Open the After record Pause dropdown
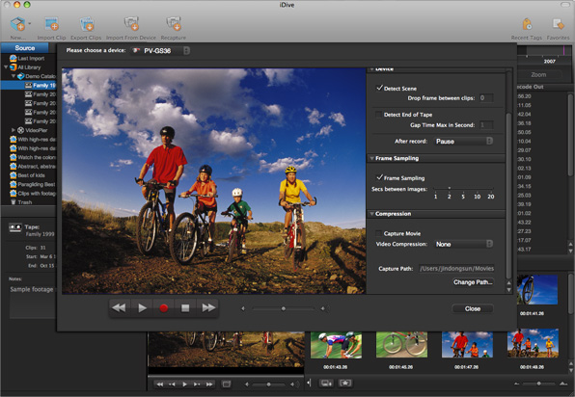Screen dimensions: 575x397 [x=464, y=142]
